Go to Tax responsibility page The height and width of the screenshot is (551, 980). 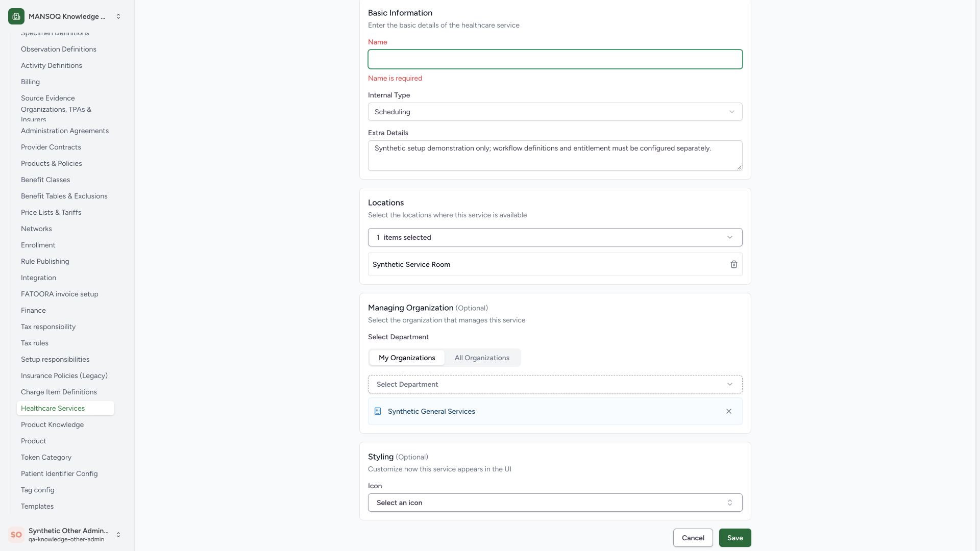click(65, 327)
